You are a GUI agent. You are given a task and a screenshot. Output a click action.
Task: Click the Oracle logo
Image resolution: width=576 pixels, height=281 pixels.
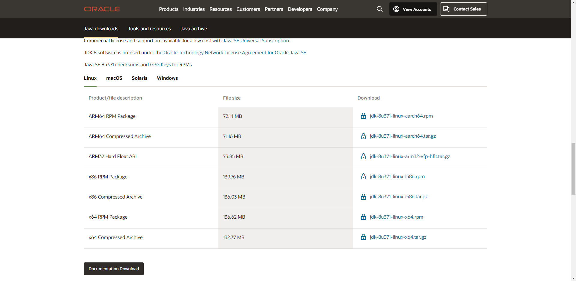(x=102, y=9)
